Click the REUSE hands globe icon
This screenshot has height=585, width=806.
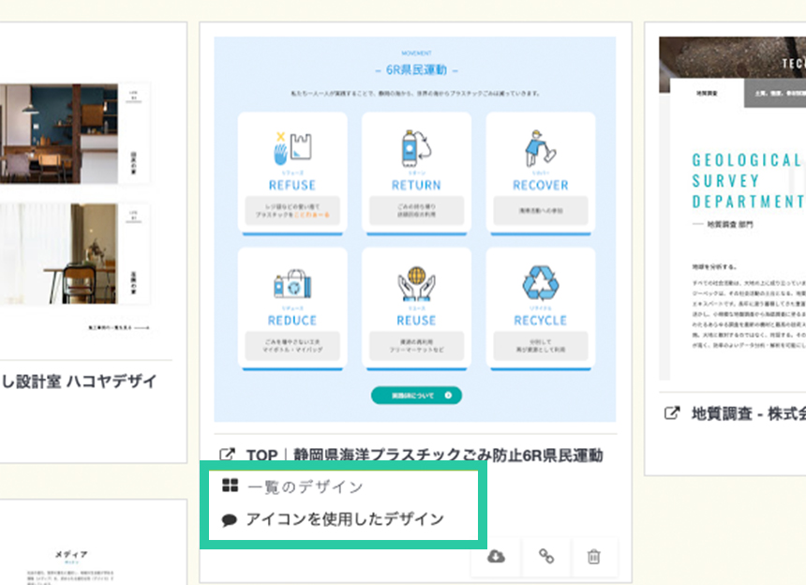coord(416,285)
